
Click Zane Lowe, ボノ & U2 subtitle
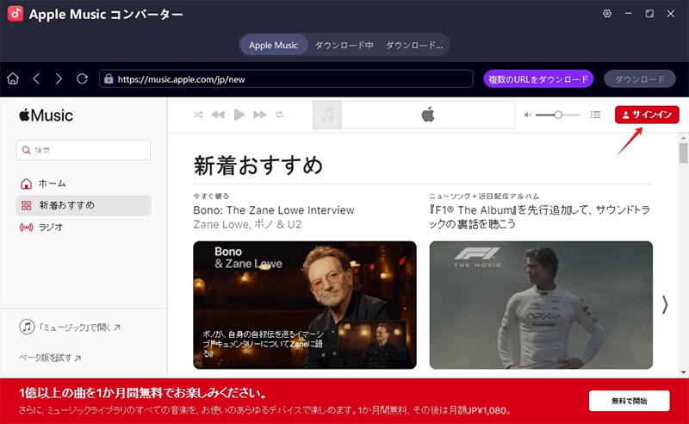(x=247, y=224)
